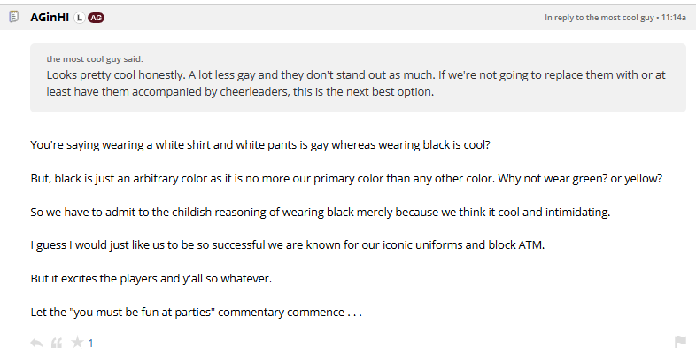
Task: Click the reply arrow icon
Action: (x=36, y=343)
